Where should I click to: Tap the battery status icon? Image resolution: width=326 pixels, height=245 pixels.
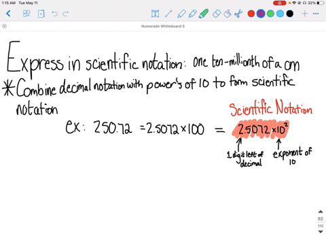click(321, 3)
